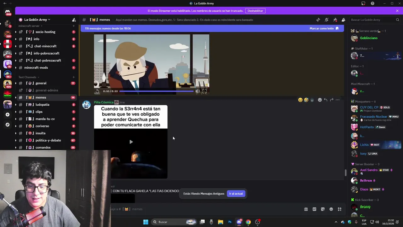
Task: Open apps launcher icon in chat bar
Action: pos(340,209)
